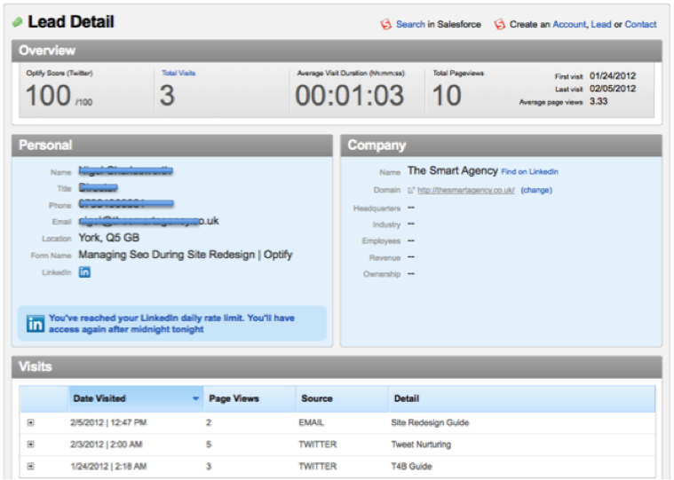Create a Salesforce Account link
Image resolution: width=674 pixels, height=480 pixels.
pyautogui.click(x=569, y=25)
